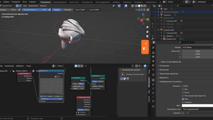Open the Curve Falloff dropdown
The width and height of the screenshot is (213, 120).
point(95,10)
